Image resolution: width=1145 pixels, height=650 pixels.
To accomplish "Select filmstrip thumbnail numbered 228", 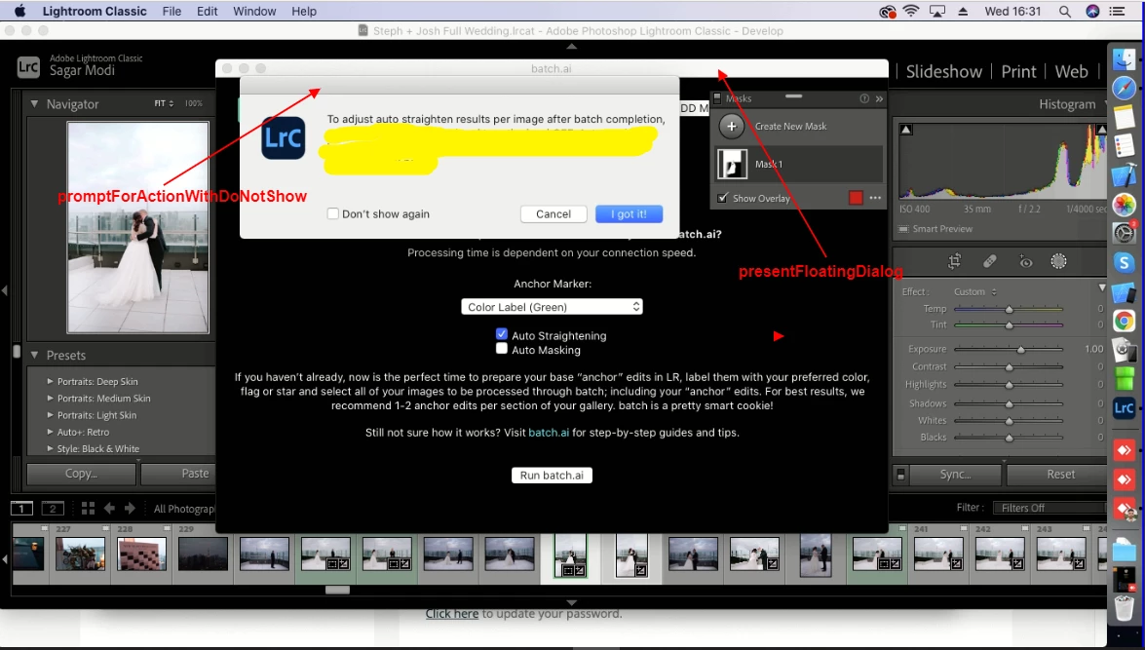I will pos(141,554).
